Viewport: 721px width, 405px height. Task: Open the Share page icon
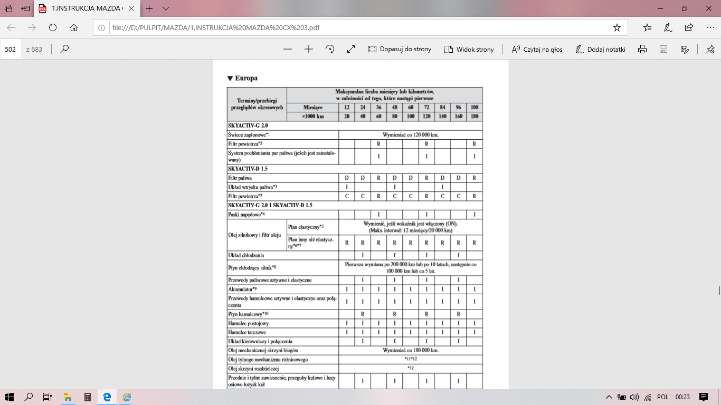[689, 27]
